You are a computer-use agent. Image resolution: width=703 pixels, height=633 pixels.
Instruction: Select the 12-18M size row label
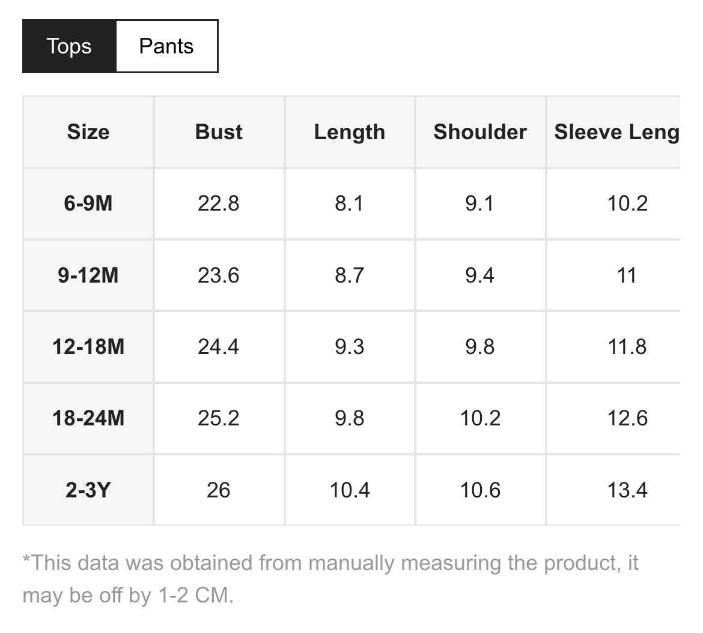(x=88, y=347)
